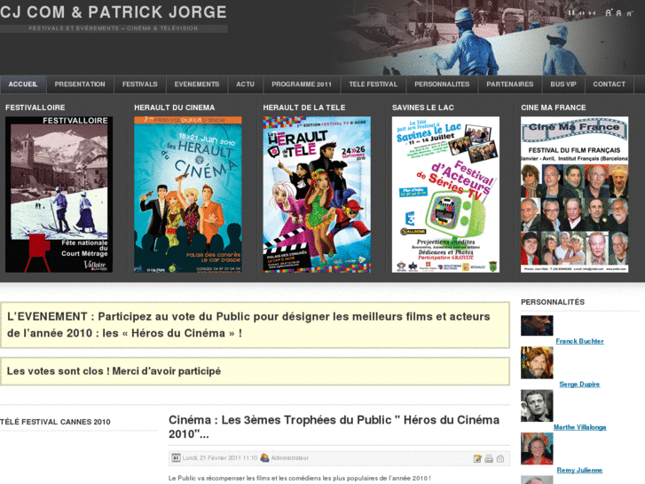Viewport: 645px width, 484px height.
Task: Select the EVENEMENTS menu item
Action: pos(197,84)
